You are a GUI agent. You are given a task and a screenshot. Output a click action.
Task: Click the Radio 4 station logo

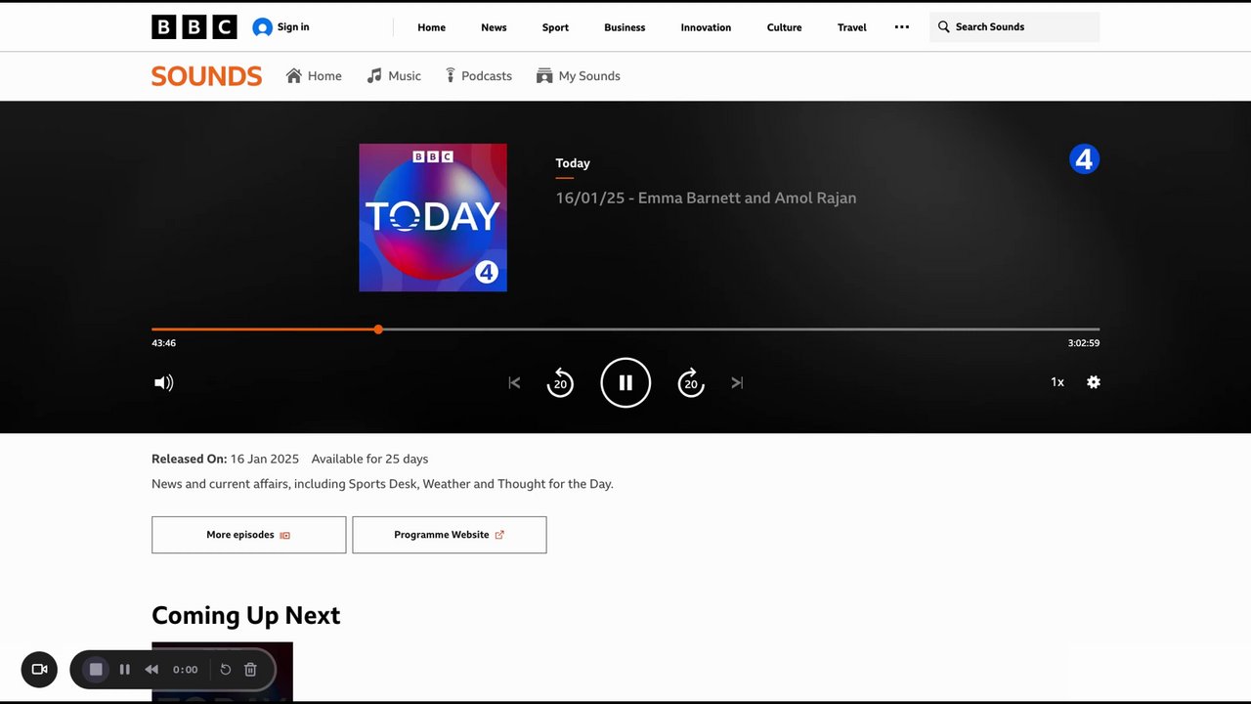(x=1084, y=158)
